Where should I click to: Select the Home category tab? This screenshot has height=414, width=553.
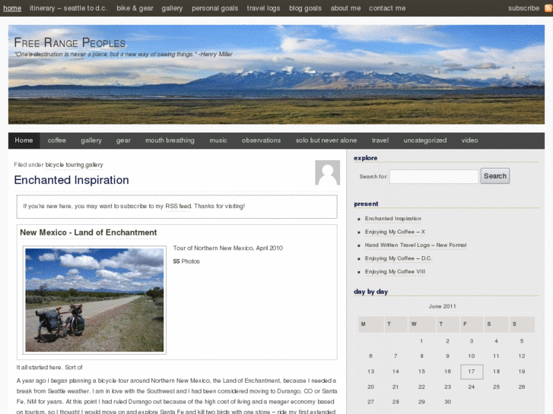(24, 141)
